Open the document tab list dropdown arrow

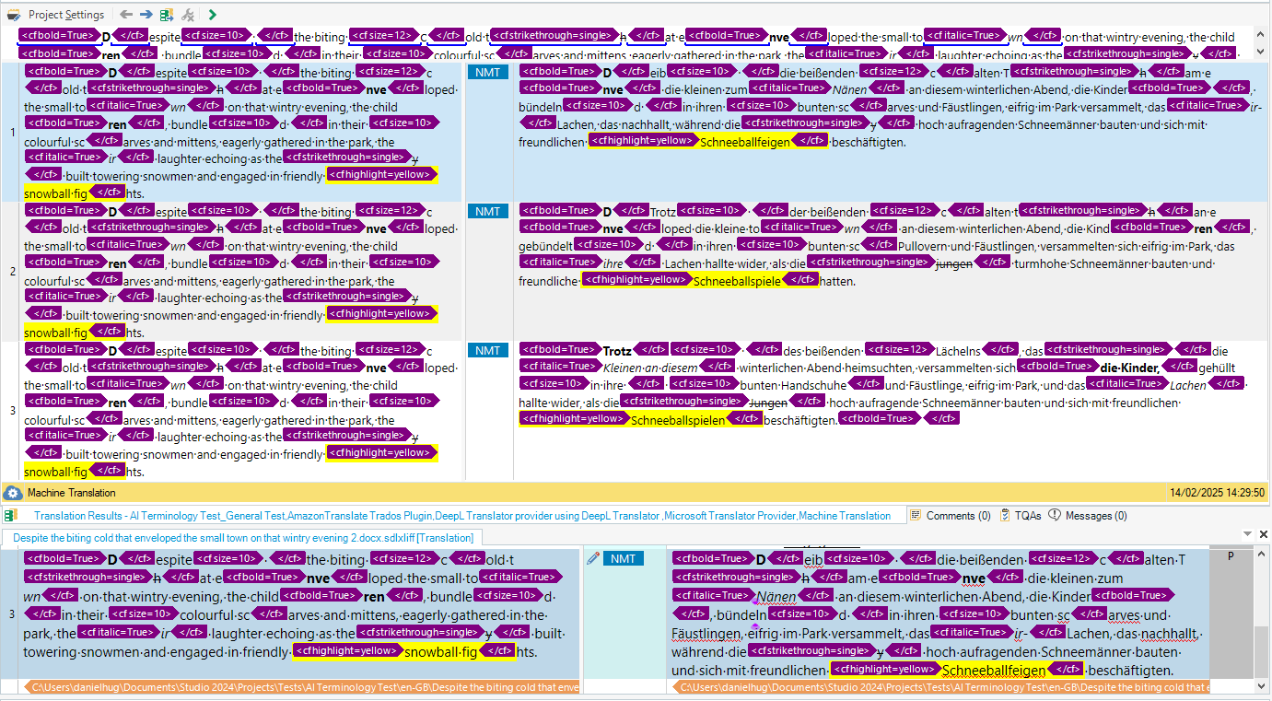coord(1248,534)
